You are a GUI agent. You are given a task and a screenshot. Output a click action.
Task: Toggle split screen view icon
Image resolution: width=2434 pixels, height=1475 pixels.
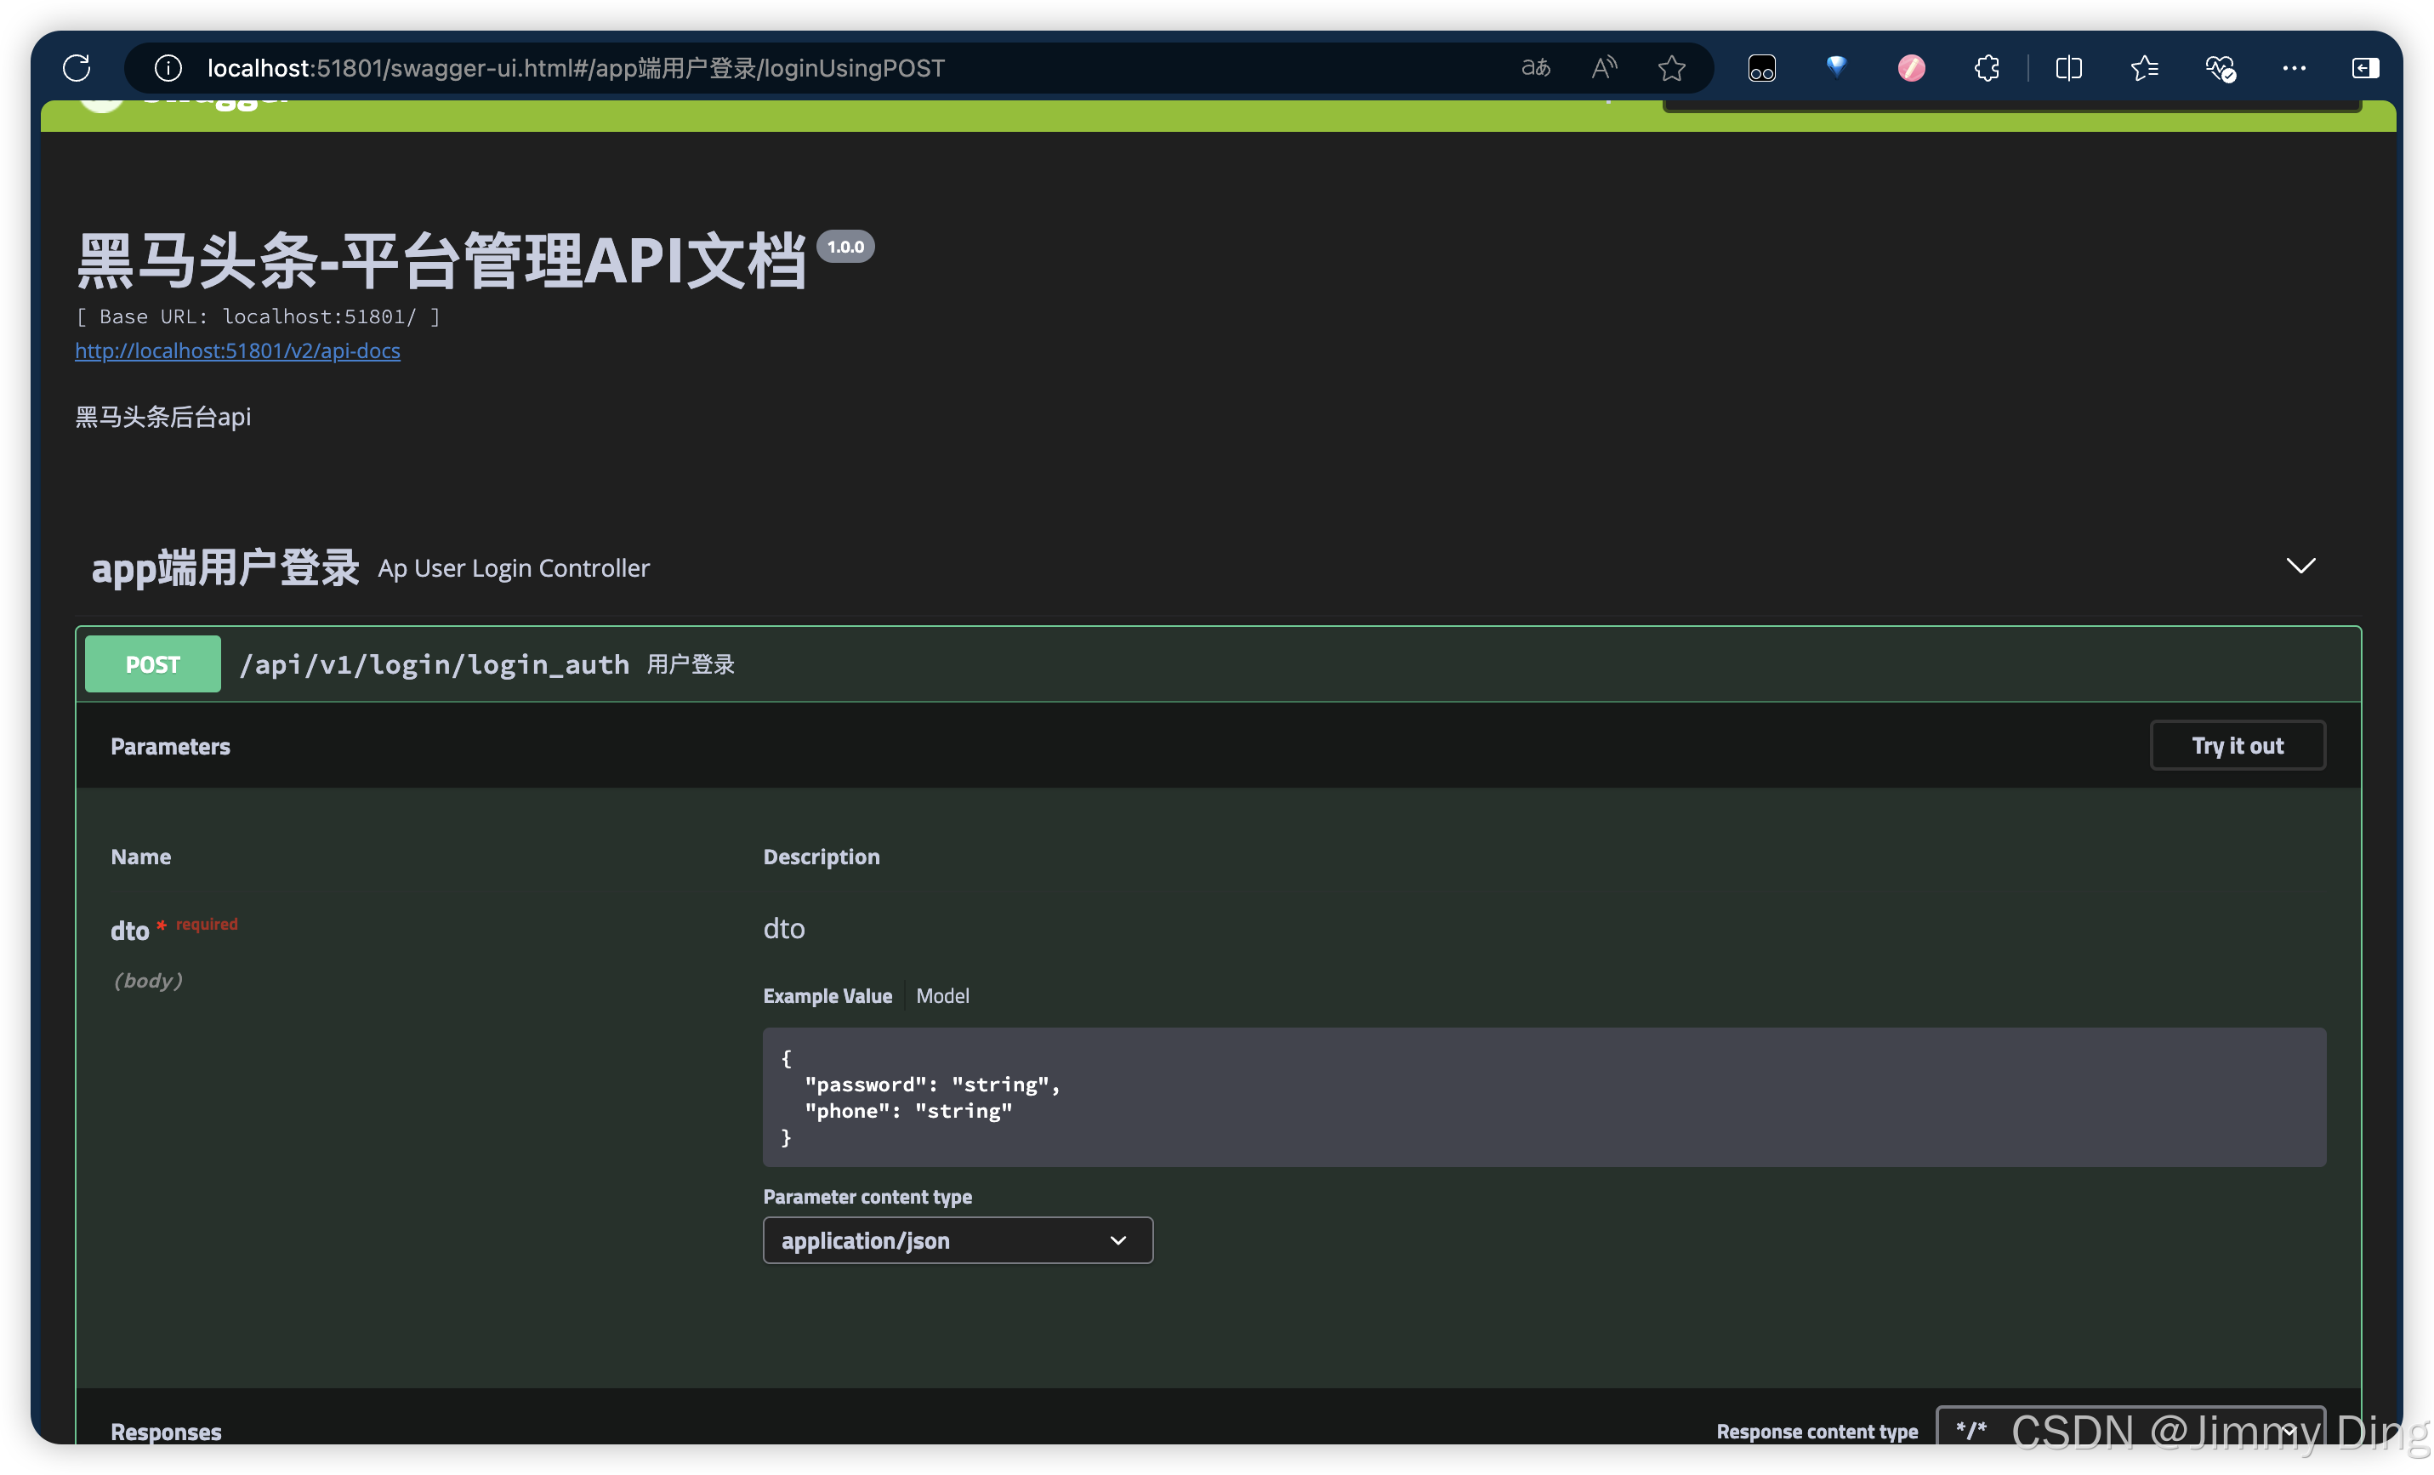click(2068, 68)
